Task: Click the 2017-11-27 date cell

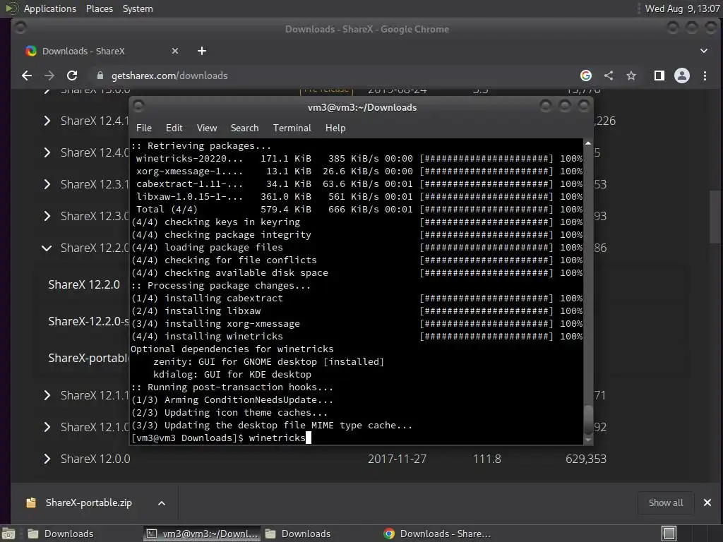Action: click(x=397, y=459)
